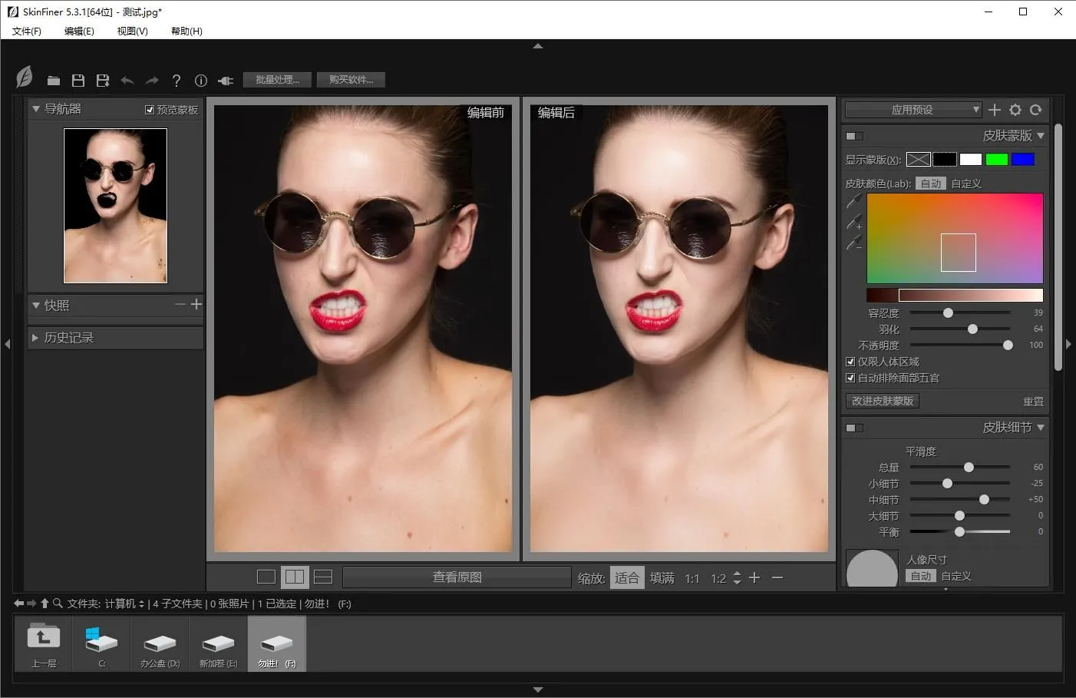Disable the 自动排除面部五官 checkbox
This screenshot has height=698, width=1076.
[x=850, y=378]
